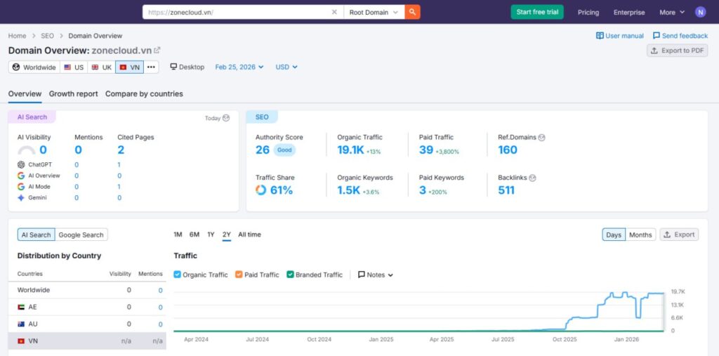This screenshot has width=719, height=356.
Task: Open the Compare by countries tab
Action: point(144,94)
